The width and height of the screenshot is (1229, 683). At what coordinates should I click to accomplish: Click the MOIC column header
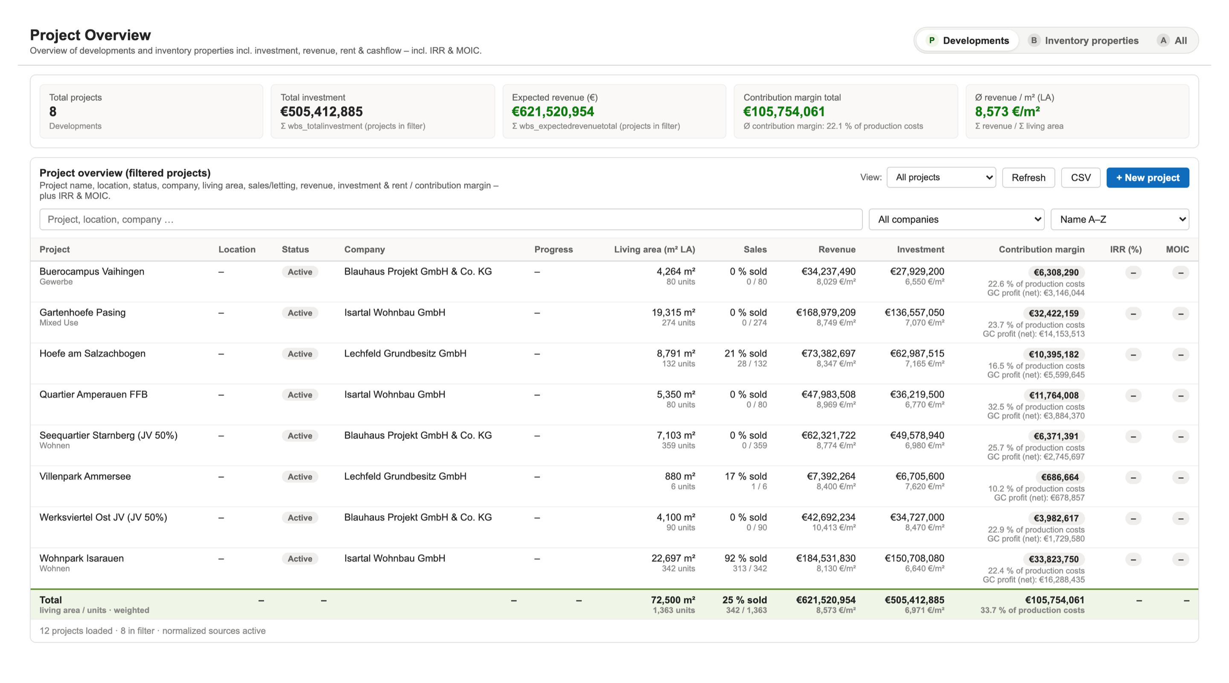(x=1177, y=249)
